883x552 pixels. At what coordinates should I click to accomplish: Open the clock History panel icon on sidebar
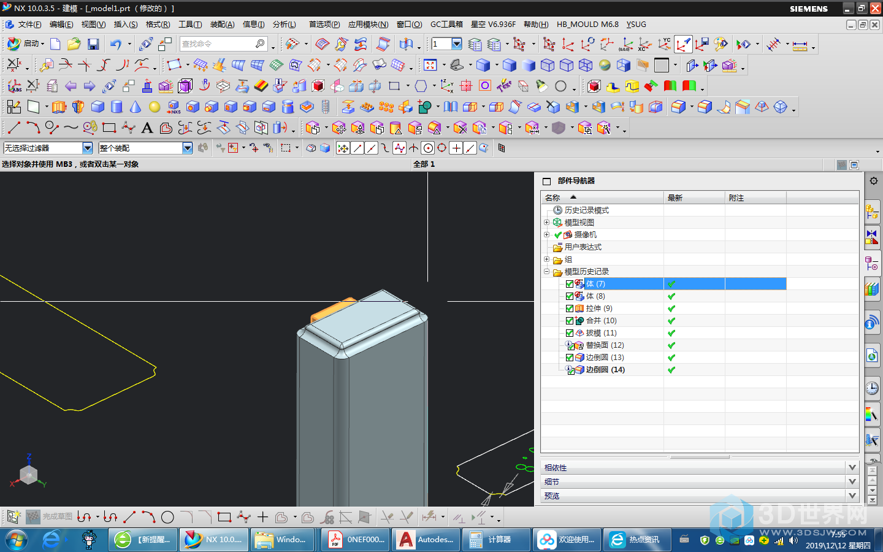click(872, 388)
